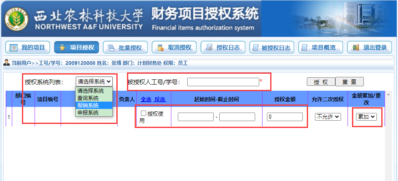Click the 退出登录 door icon
Viewport: 398px width, 181px height.
point(356,47)
